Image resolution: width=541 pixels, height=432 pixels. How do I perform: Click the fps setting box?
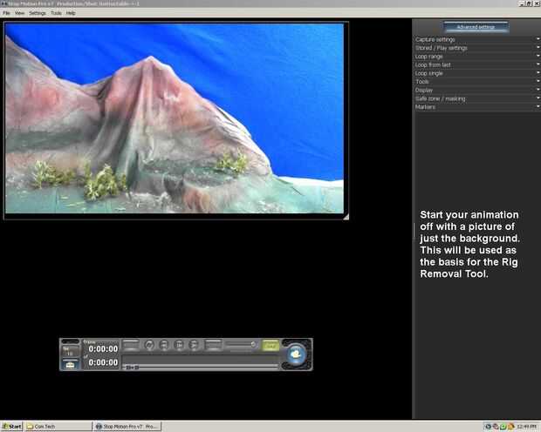70,351
